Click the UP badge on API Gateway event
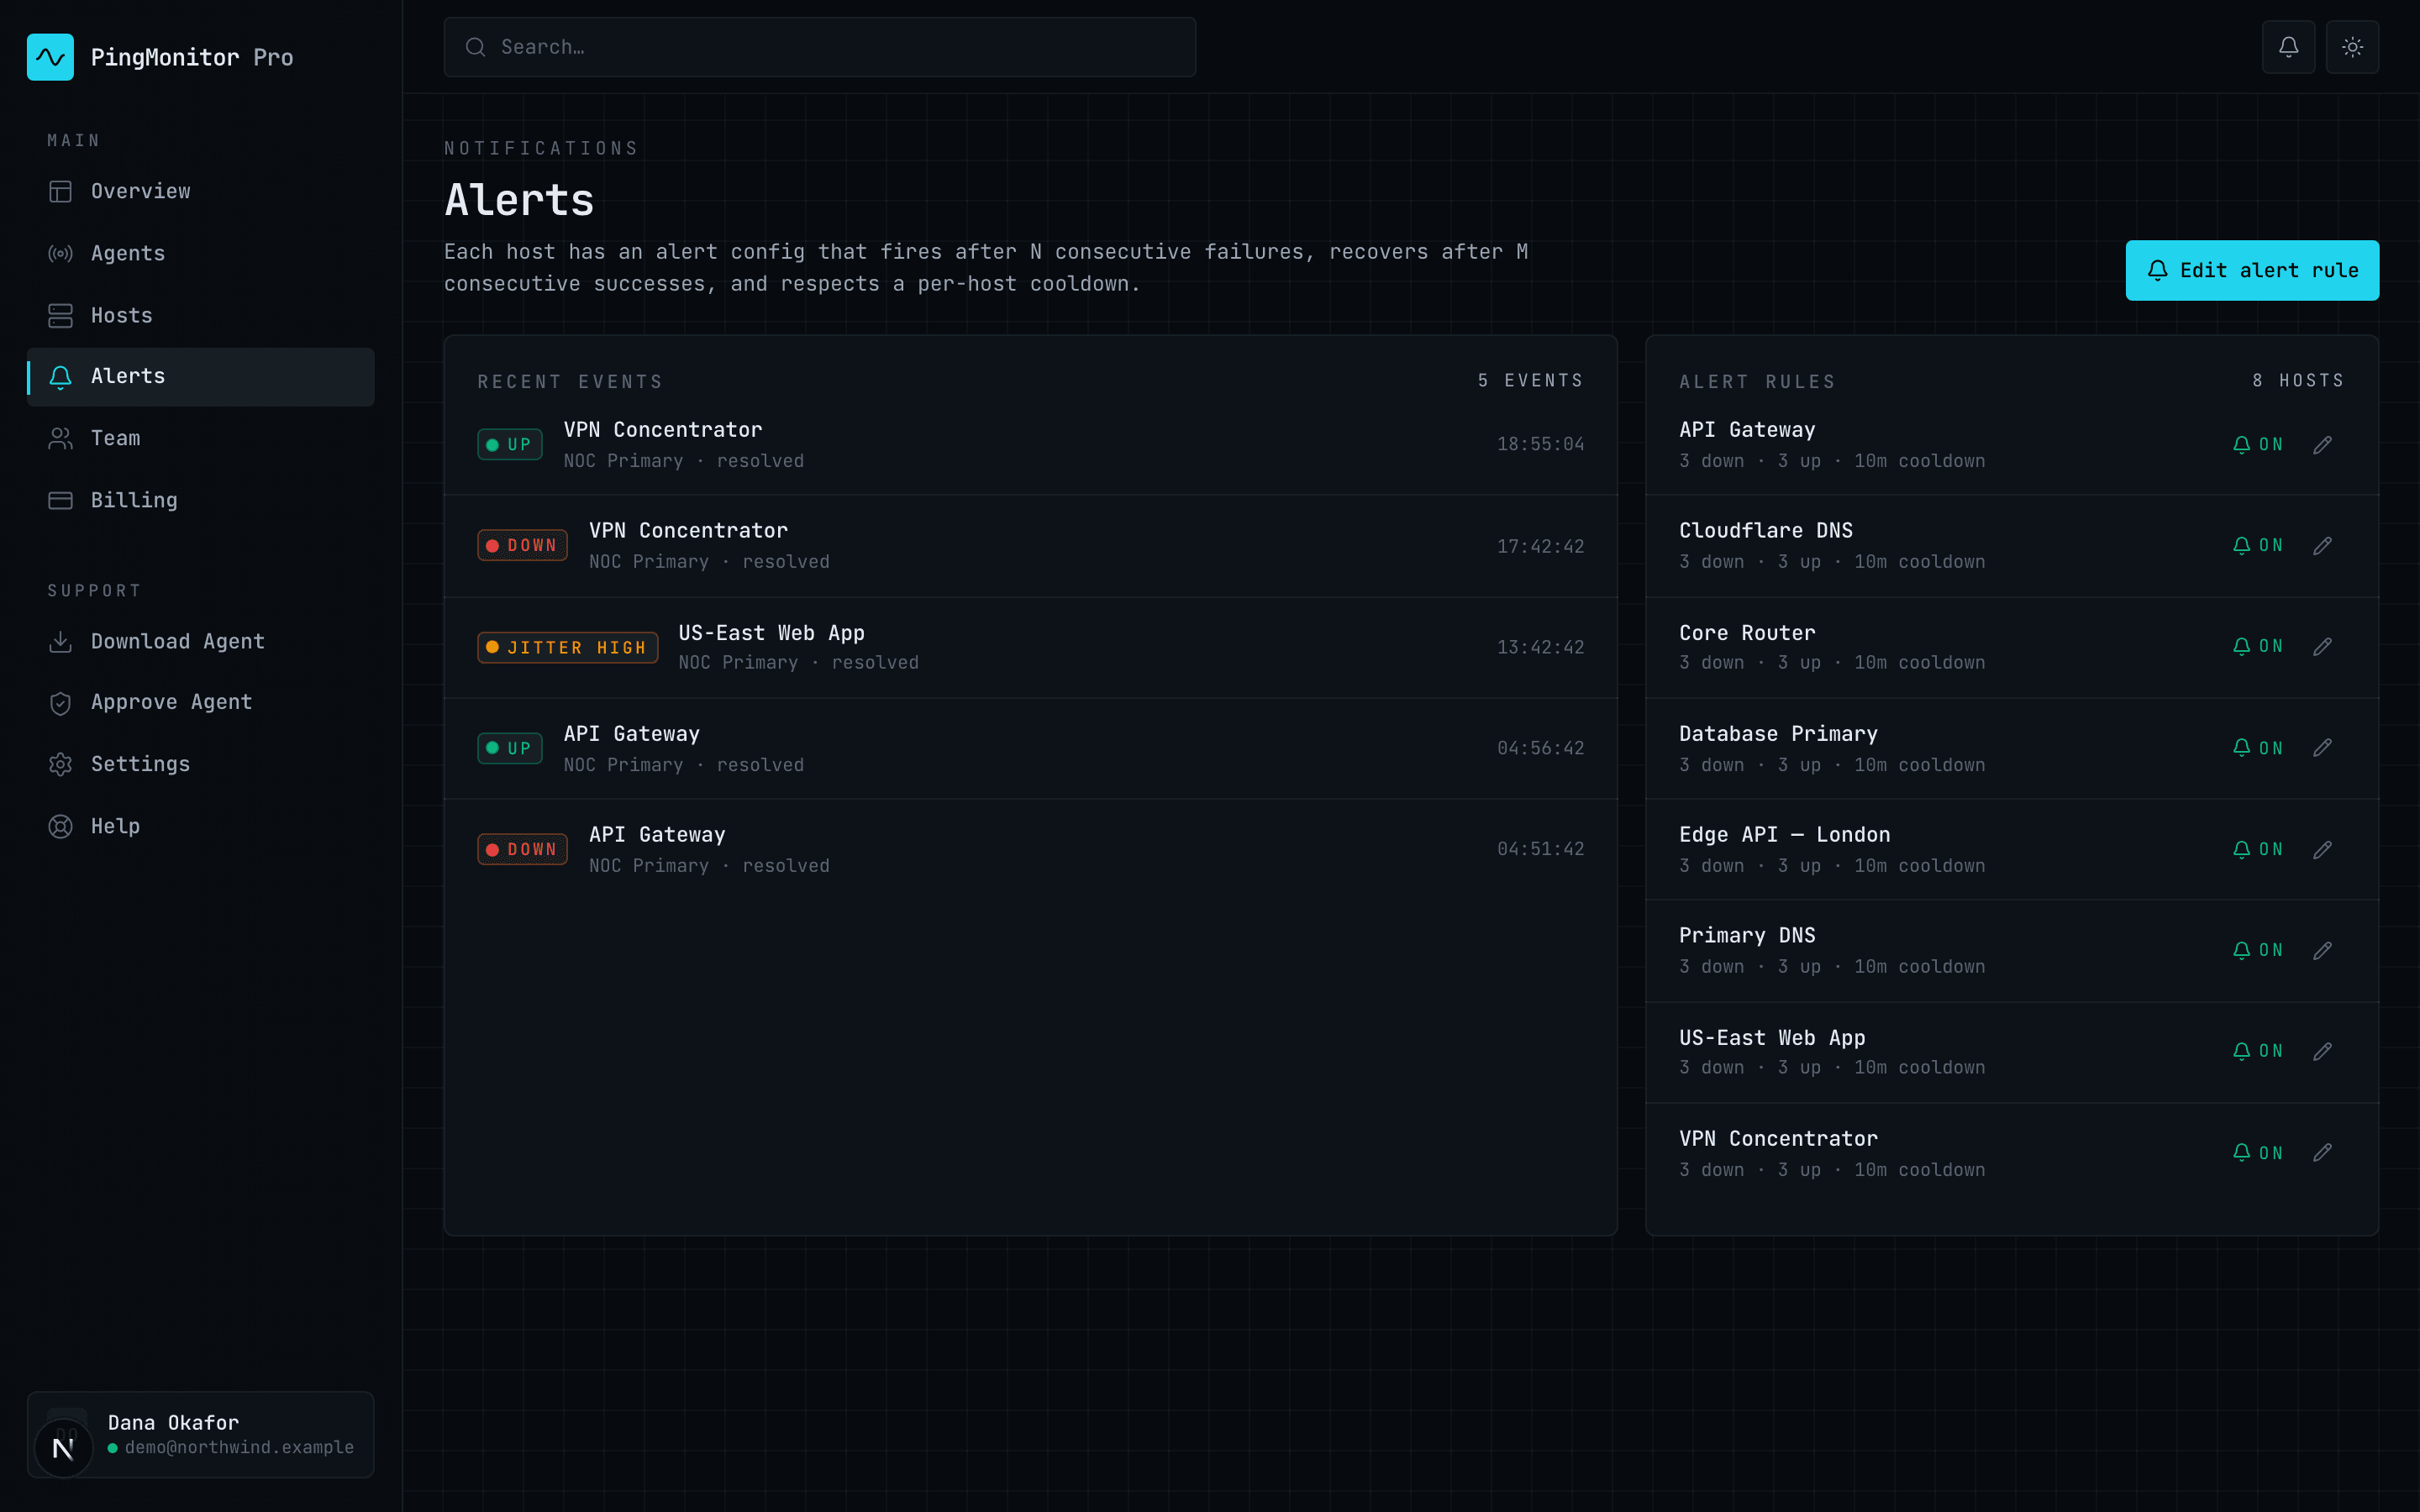Image resolution: width=2420 pixels, height=1512 pixels. [510, 749]
